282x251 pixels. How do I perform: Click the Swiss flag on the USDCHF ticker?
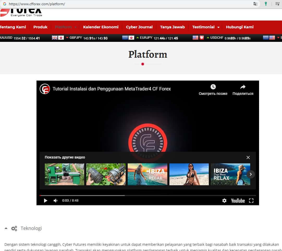[202, 38]
